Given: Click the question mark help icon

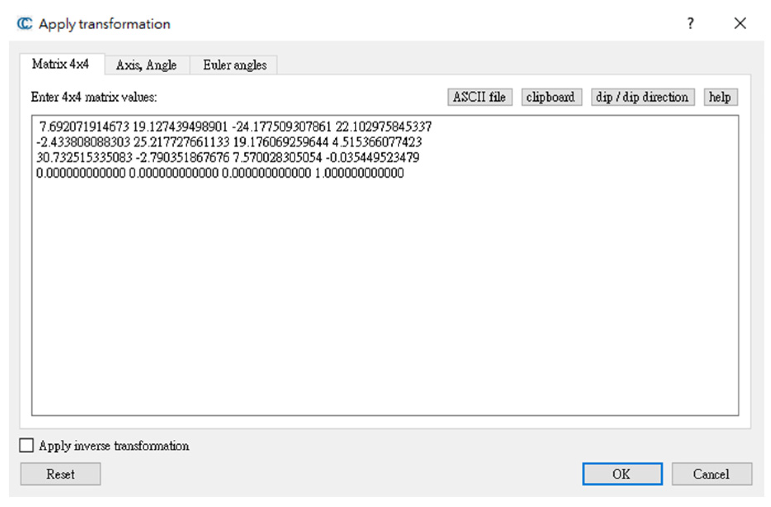Looking at the screenshot, I should 690,24.
